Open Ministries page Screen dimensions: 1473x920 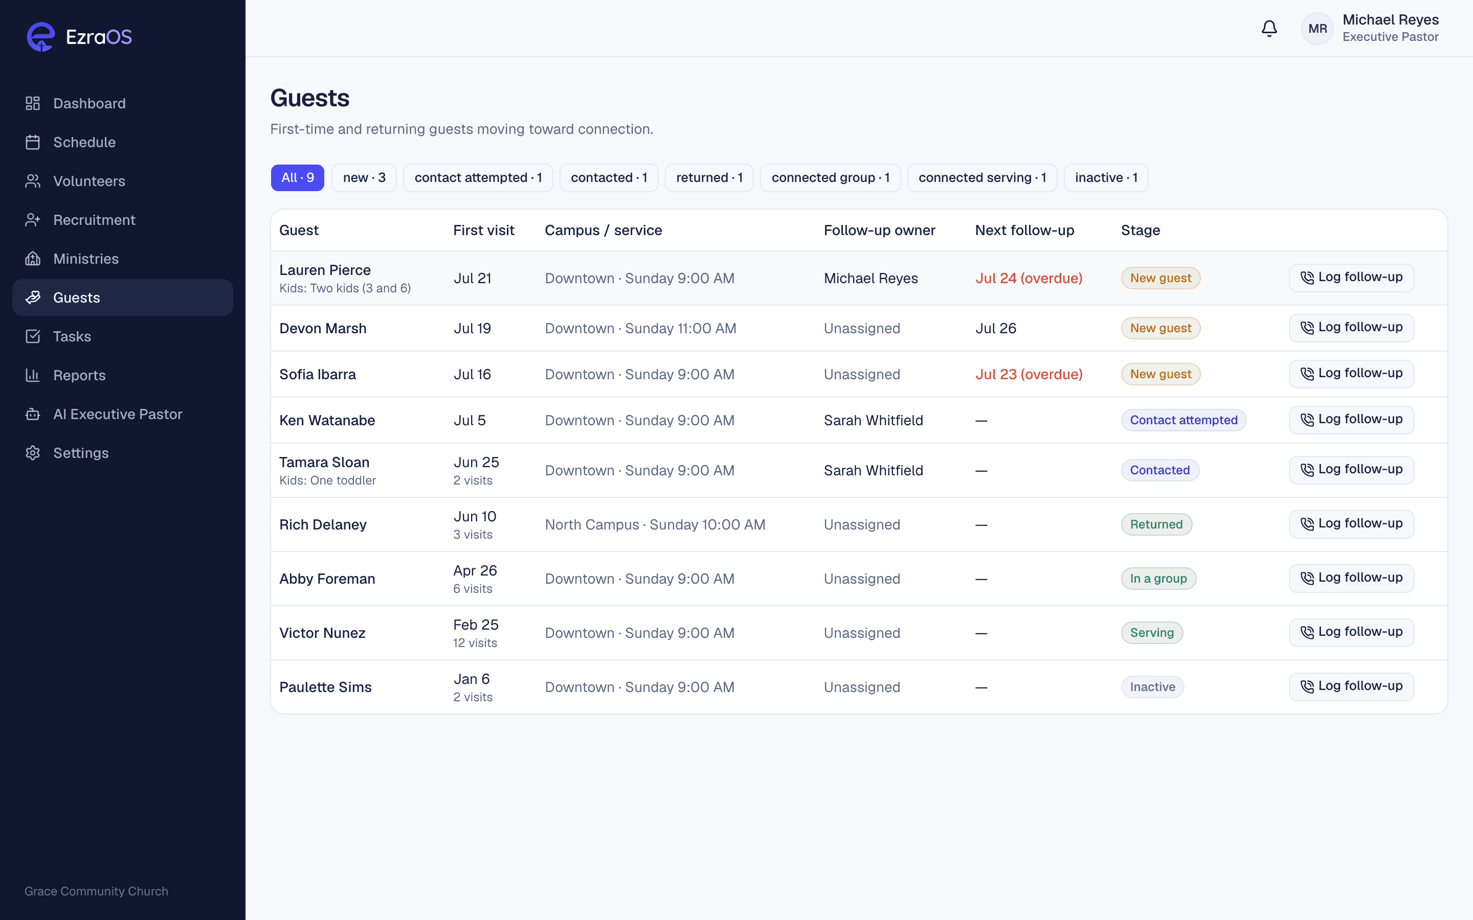(122, 259)
